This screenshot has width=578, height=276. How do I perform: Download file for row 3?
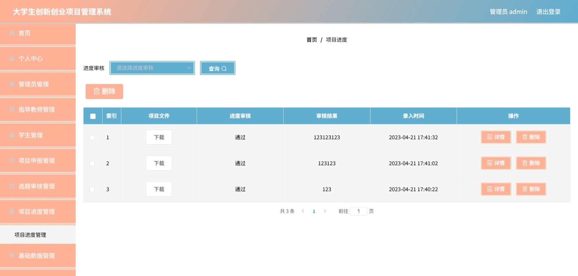159,189
